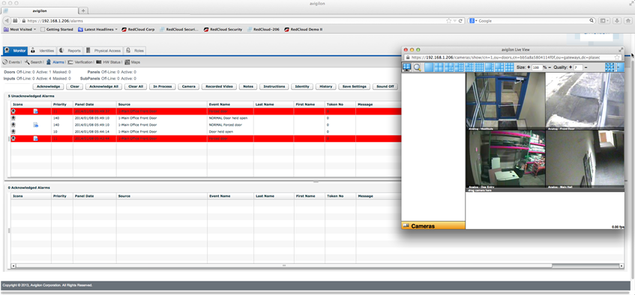Click the fullscreen expand arrows icon in Live View toolbar
Viewport: 635px width, 295px height.
[x=610, y=67]
